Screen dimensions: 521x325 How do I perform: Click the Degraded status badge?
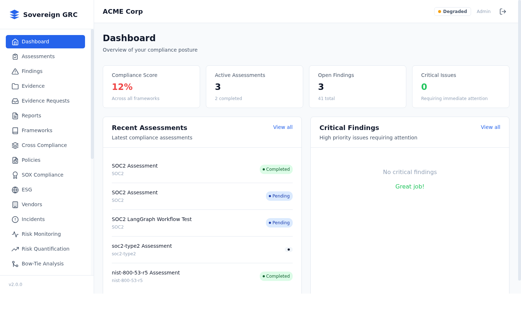[452, 11]
